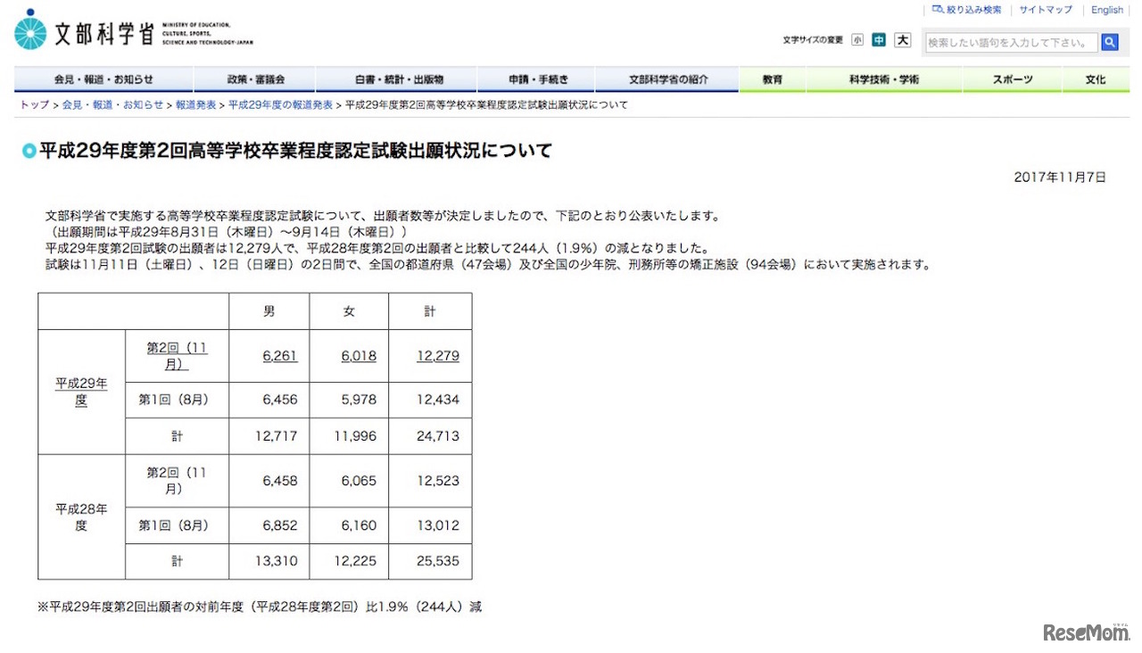Select the 小 small font size button
1142x653 pixels.
856,40
